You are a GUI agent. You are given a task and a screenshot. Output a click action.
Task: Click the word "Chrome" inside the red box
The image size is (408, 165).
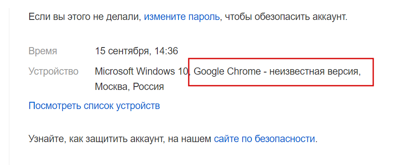pyautogui.click(x=244, y=71)
